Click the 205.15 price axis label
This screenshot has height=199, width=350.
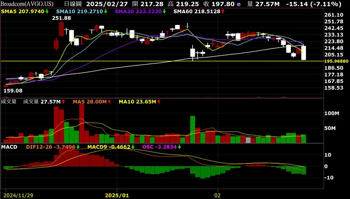click(x=333, y=55)
